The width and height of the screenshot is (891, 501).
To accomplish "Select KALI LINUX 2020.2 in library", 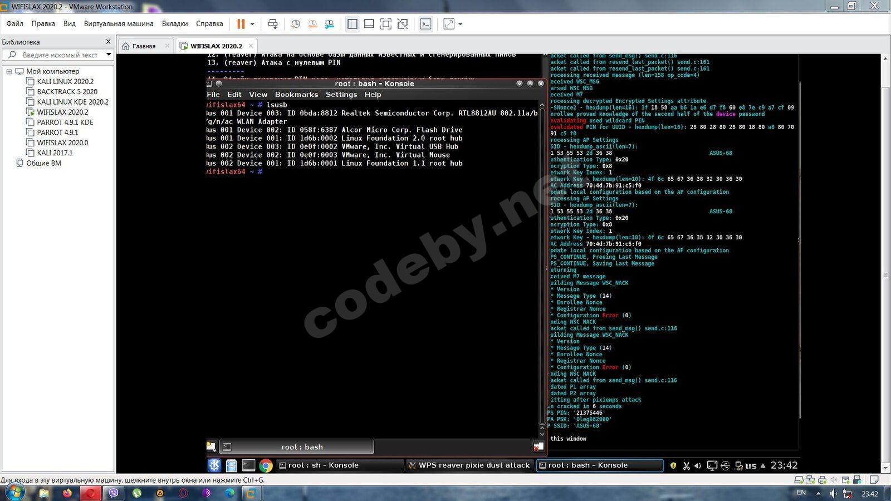I will pos(65,81).
